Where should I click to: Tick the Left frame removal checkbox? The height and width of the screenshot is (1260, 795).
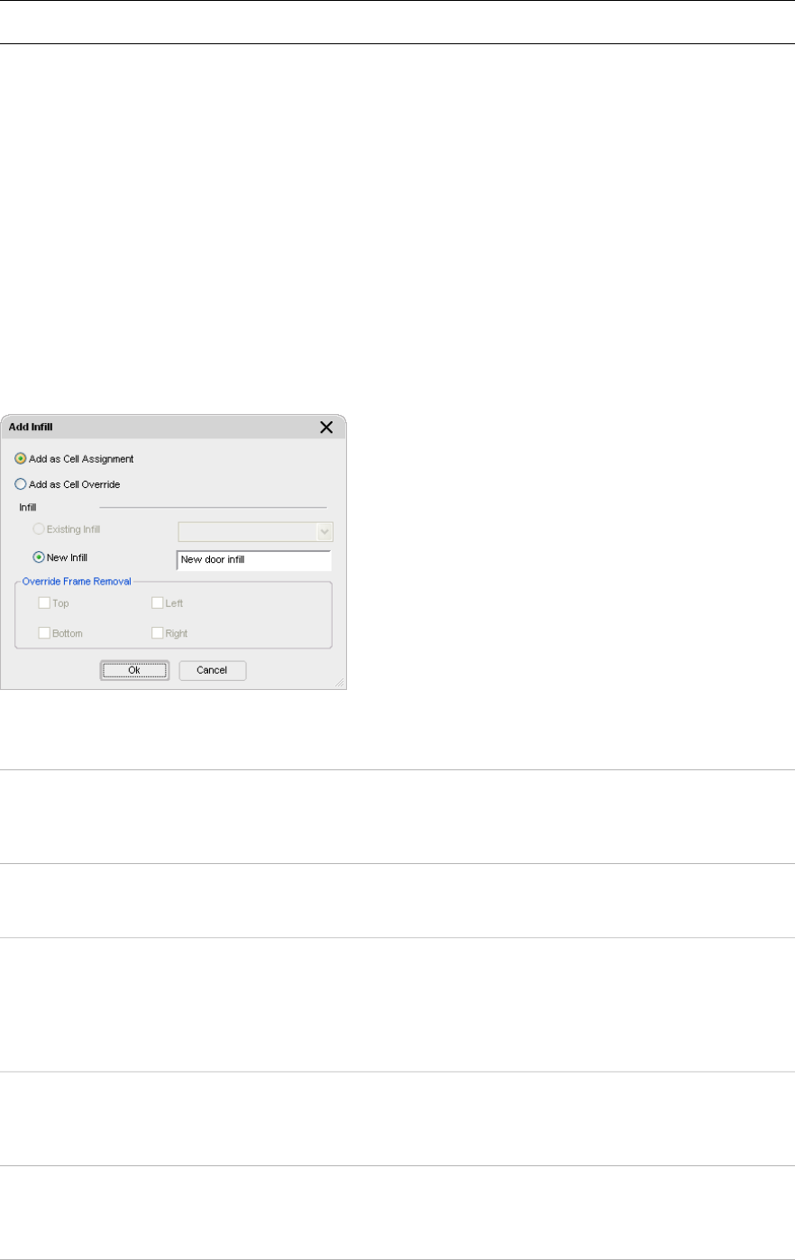click(x=158, y=603)
